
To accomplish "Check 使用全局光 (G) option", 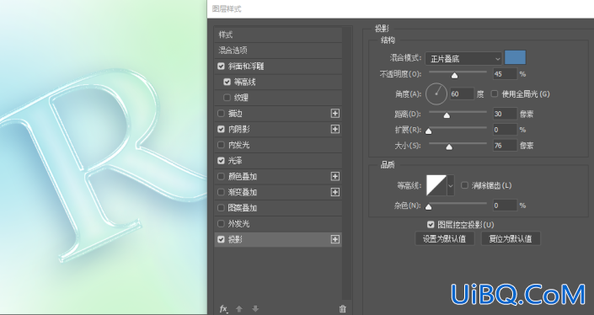I will click(495, 93).
